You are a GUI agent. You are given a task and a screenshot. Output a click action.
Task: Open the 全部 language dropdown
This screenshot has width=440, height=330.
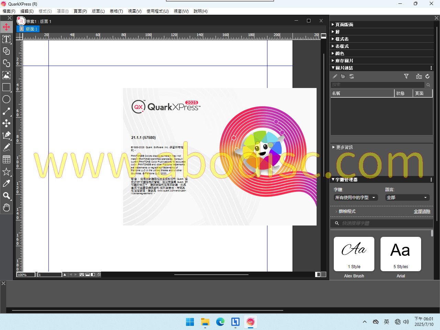(x=407, y=198)
